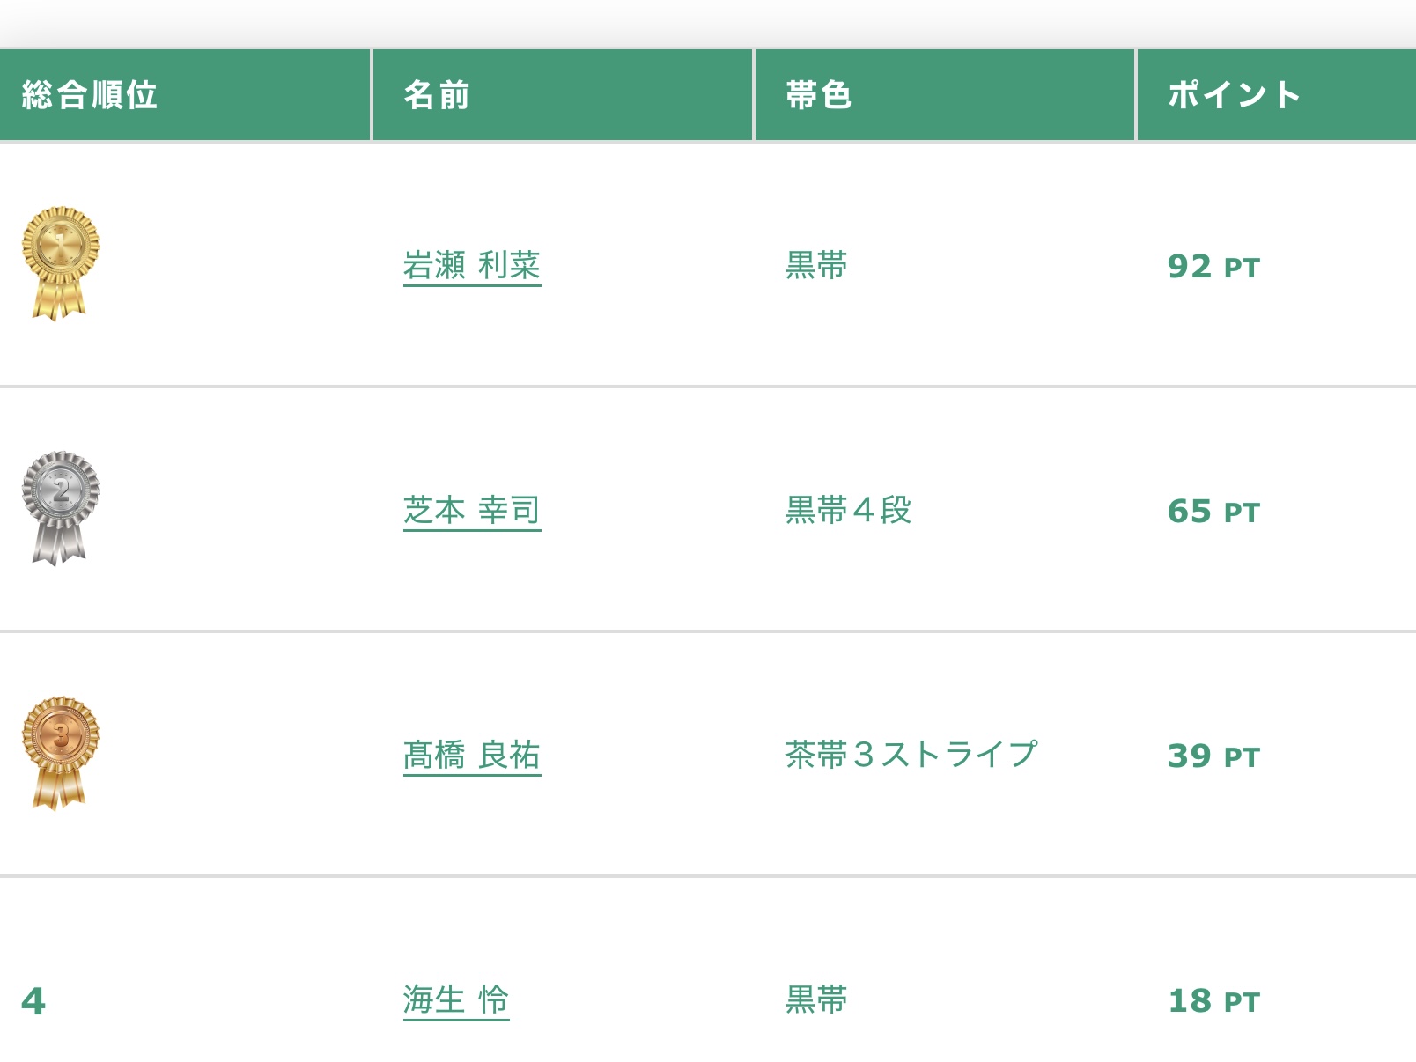Click the first-place 黒帯 belt text
Screen dimensions: 1416x1062
[816, 265]
